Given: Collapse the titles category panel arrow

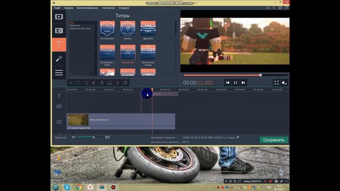Looking at the screenshot, I should 96,48.
